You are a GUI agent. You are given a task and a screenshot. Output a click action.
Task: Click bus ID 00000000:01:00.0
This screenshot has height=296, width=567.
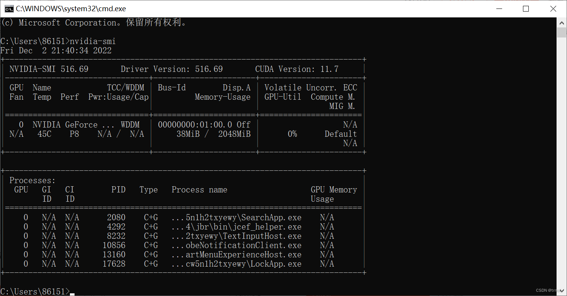coord(195,125)
